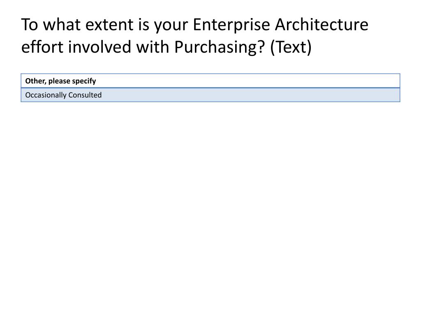
Task: Click the word 'please' in the header row
Action: point(59,81)
